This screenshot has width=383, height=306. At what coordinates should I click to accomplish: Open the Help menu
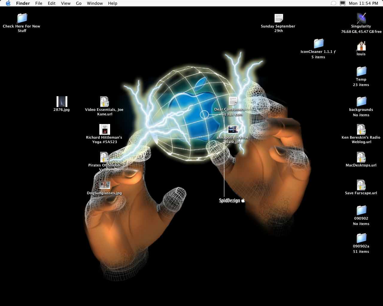click(x=113, y=3)
